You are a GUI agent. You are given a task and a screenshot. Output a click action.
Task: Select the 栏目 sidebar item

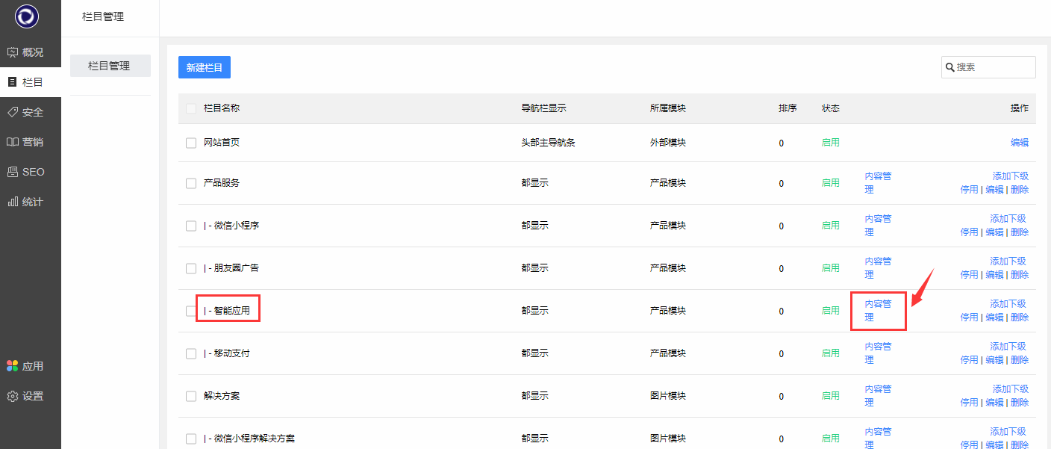[30, 82]
